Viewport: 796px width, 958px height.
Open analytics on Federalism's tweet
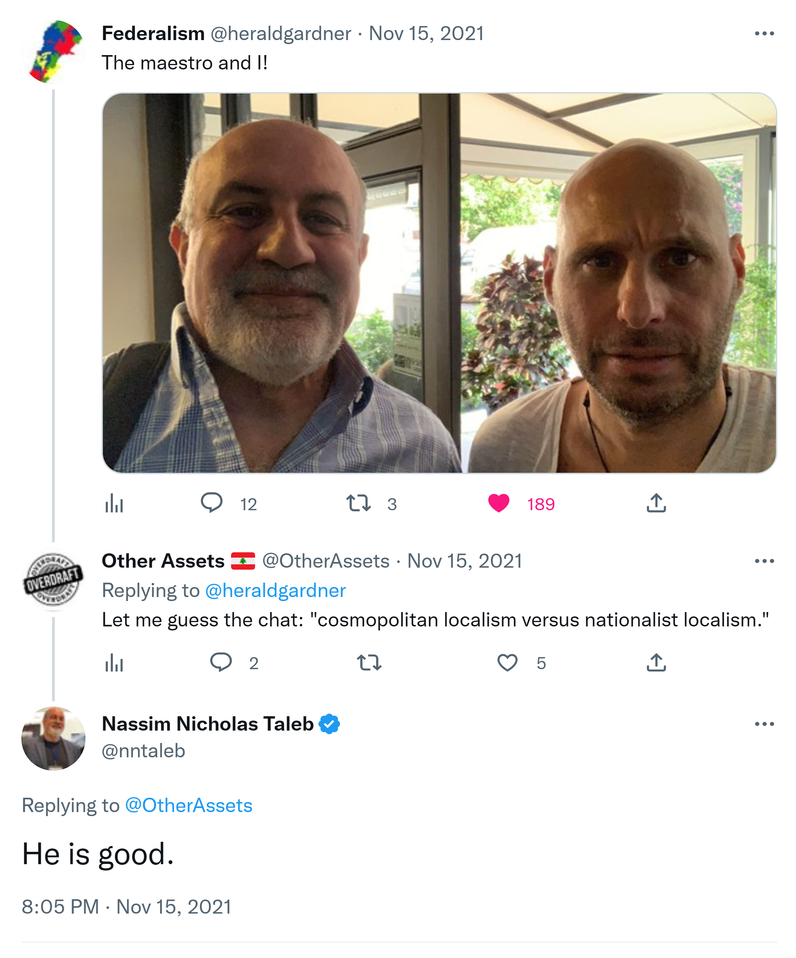[114, 504]
